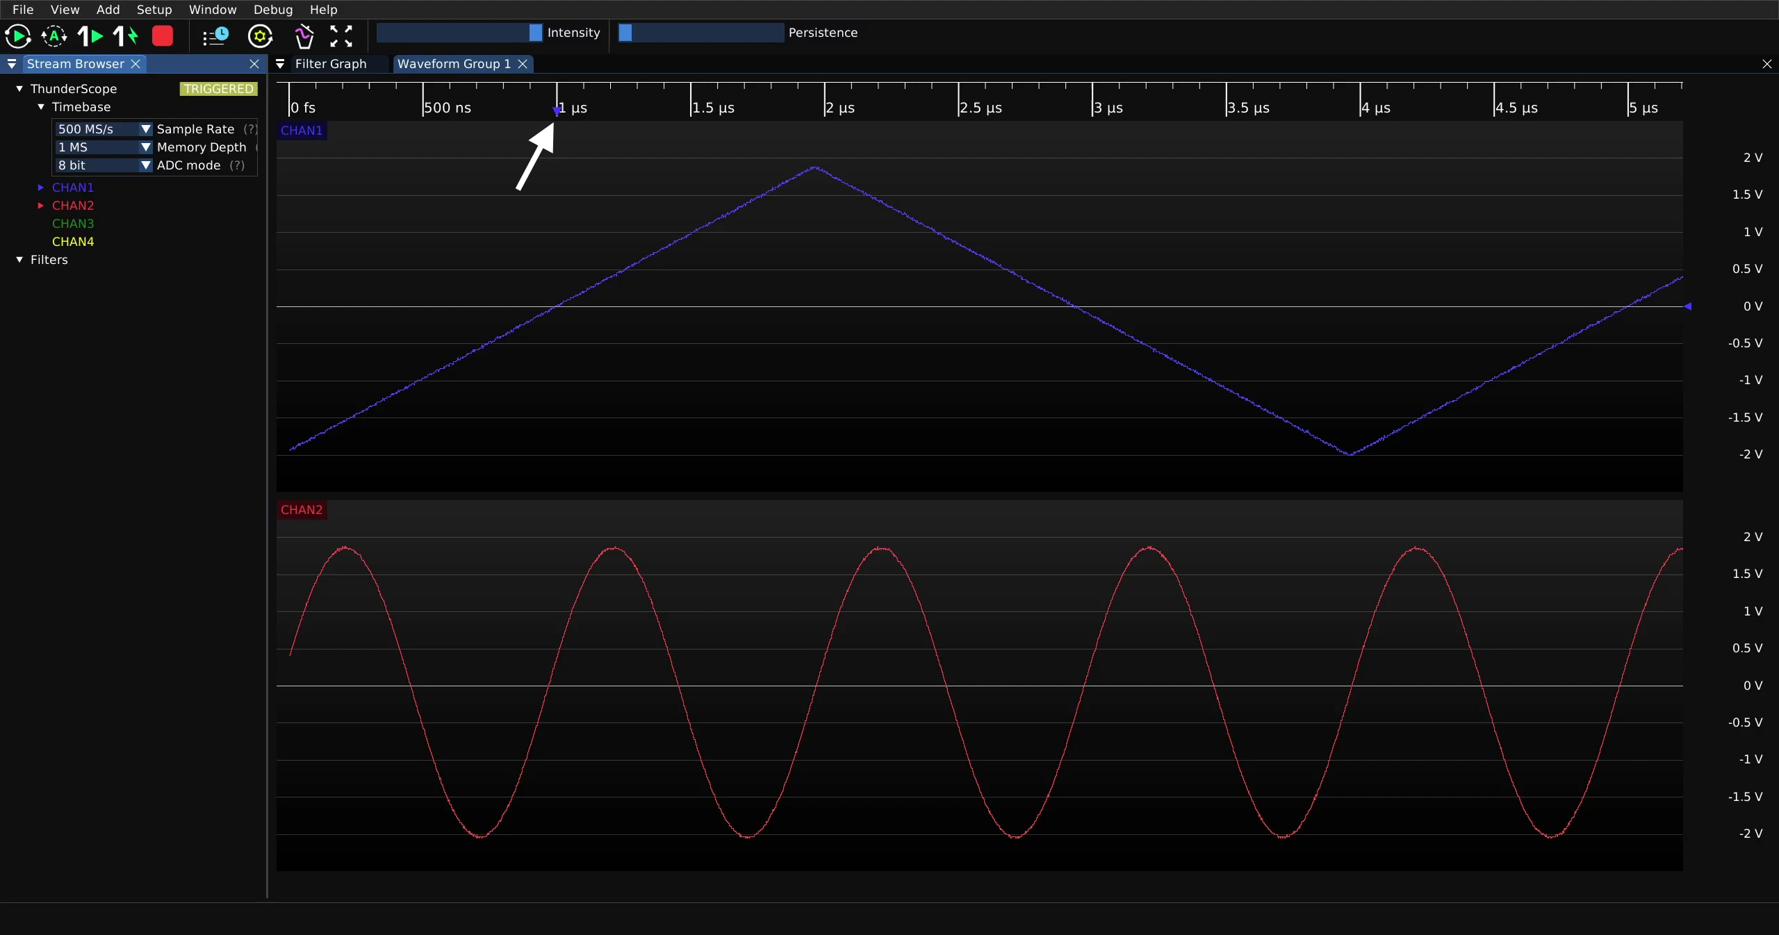Open the Sample Rate dropdown showing 500 MS/s
The image size is (1779, 935).
[x=103, y=129]
